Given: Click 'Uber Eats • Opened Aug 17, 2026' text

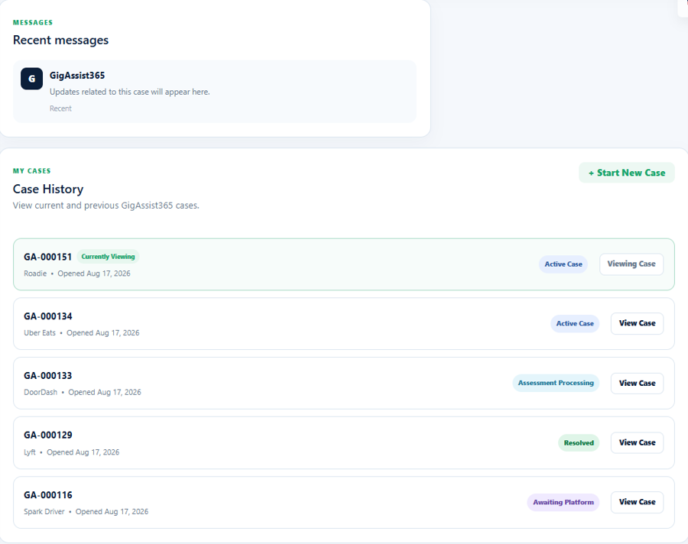Looking at the screenshot, I should [82, 333].
